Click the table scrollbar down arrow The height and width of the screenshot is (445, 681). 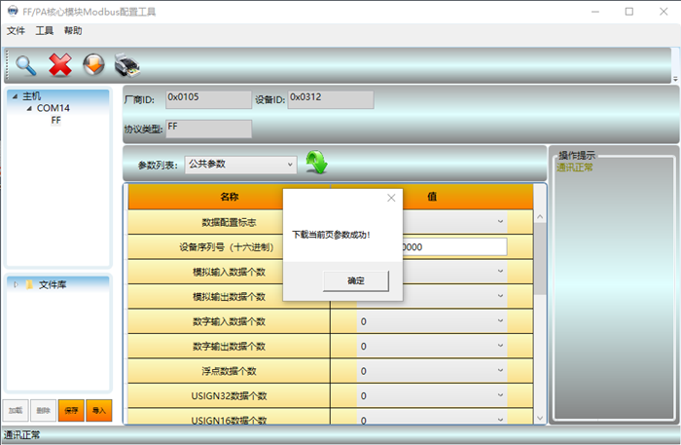point(540,418)
